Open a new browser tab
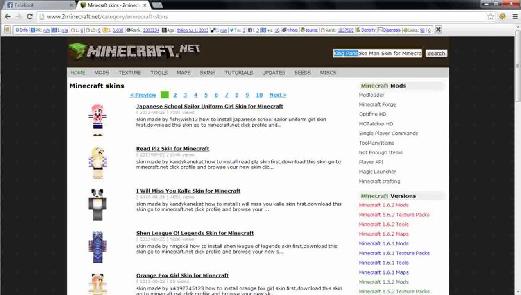521x295 pixels. point(157,5)
